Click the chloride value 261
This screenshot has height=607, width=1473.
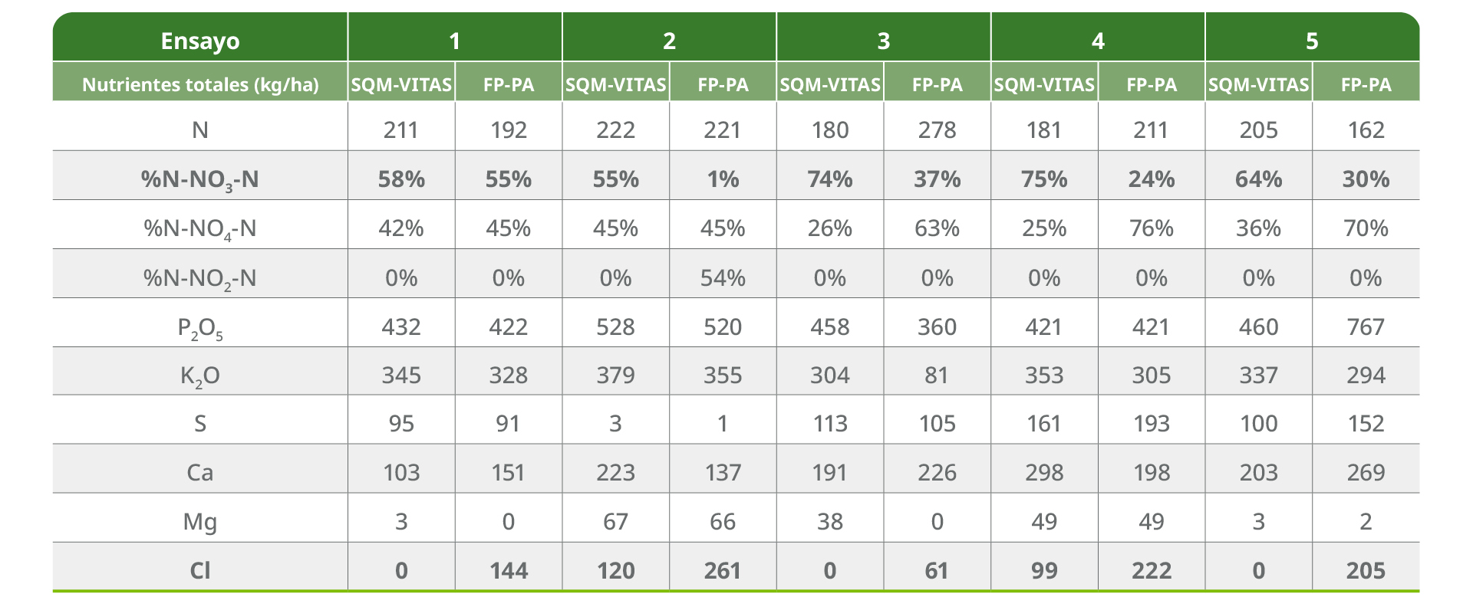(x=723, y=570)
